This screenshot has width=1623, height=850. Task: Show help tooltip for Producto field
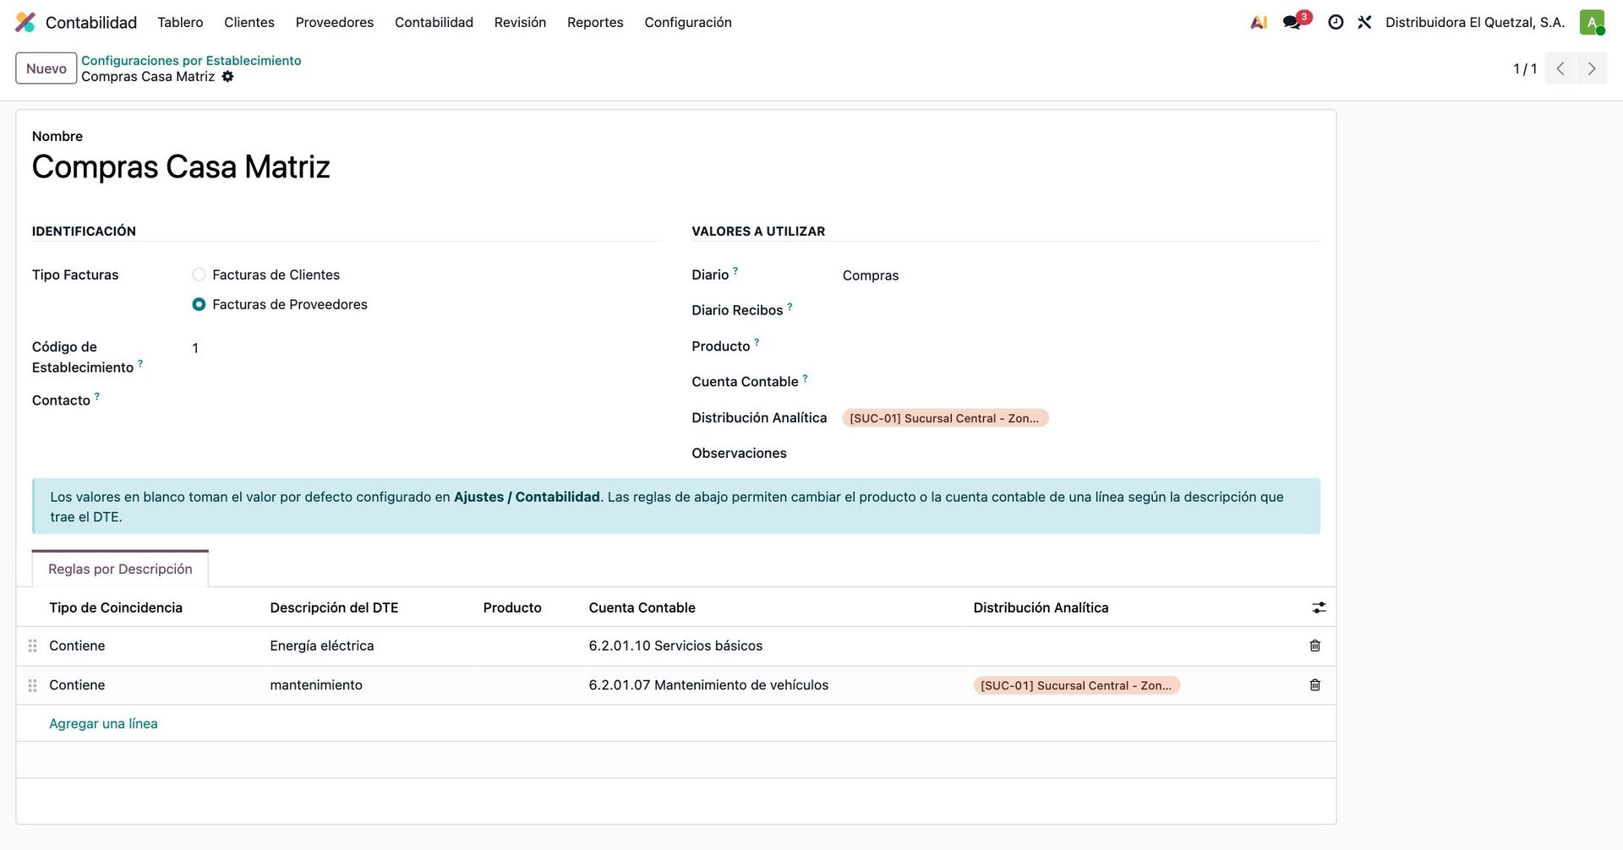pos(757,342)
